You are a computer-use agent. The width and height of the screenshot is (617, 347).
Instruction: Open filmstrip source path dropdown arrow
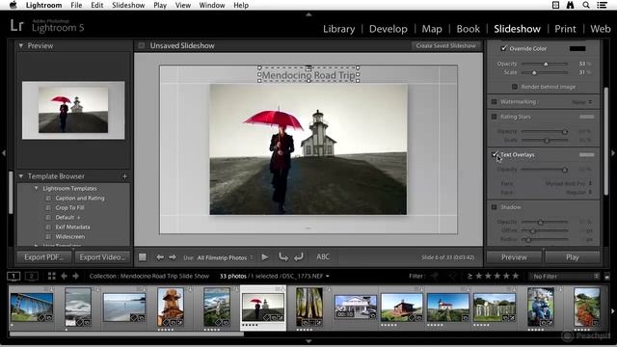coord(328,277)
